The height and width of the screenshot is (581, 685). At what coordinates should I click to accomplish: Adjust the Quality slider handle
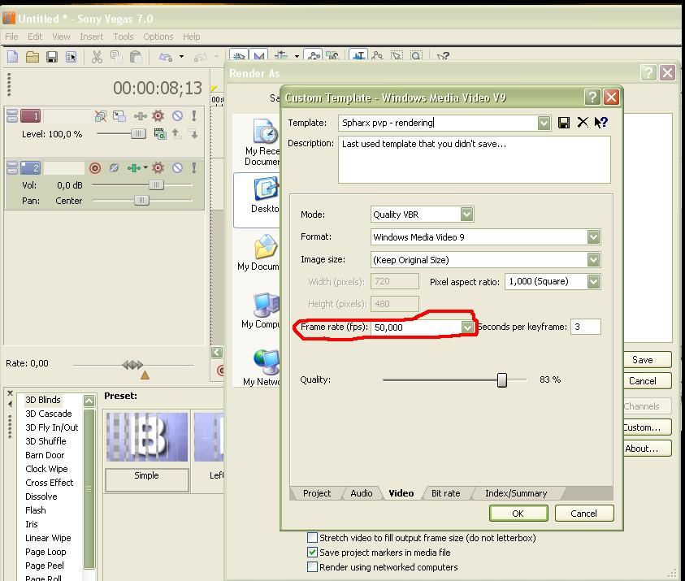coord(502,380)
